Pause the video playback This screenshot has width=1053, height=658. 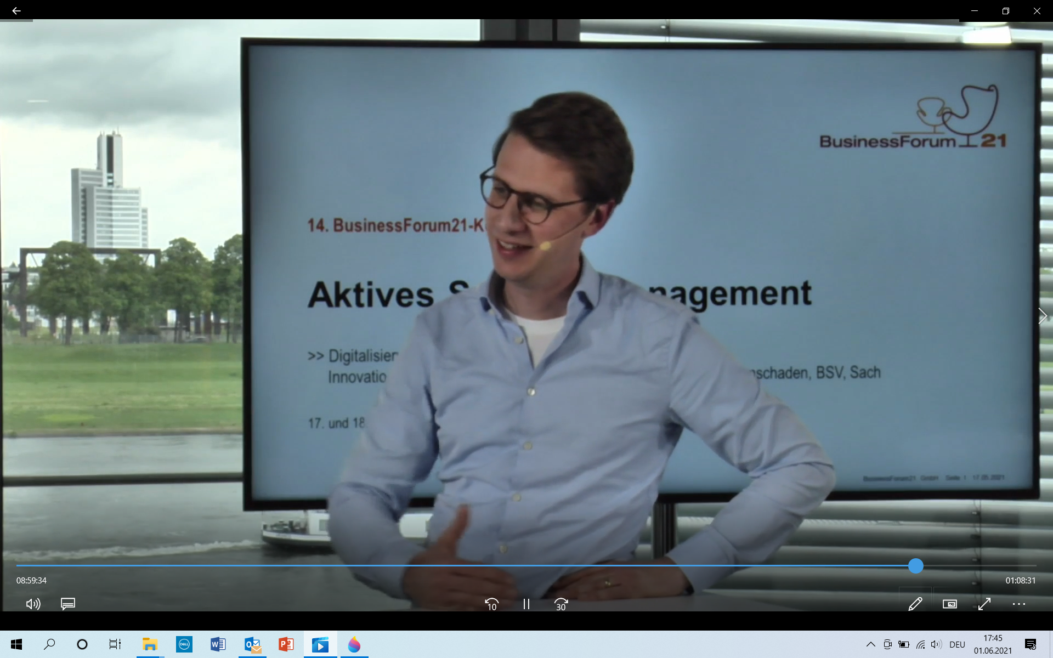point(526,604)
